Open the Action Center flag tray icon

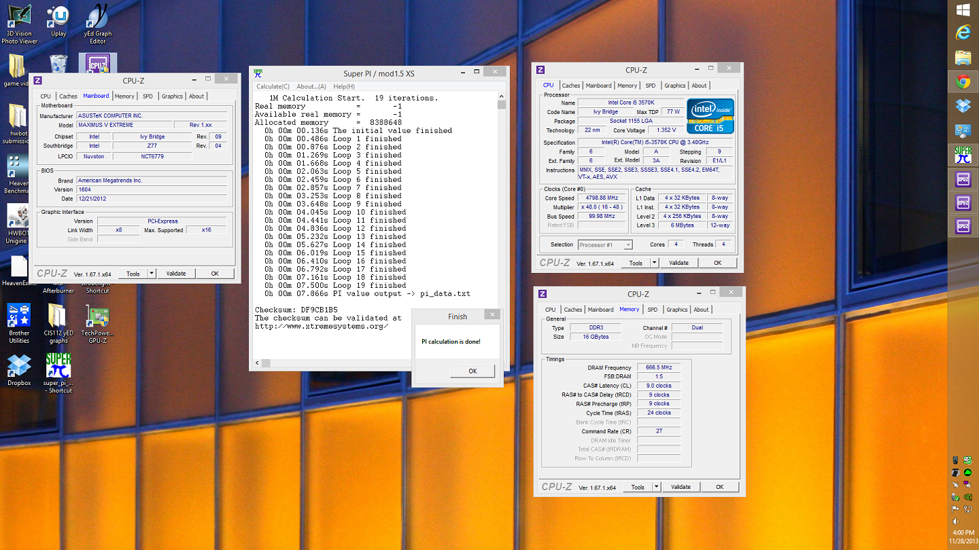(x=956, y=509)
